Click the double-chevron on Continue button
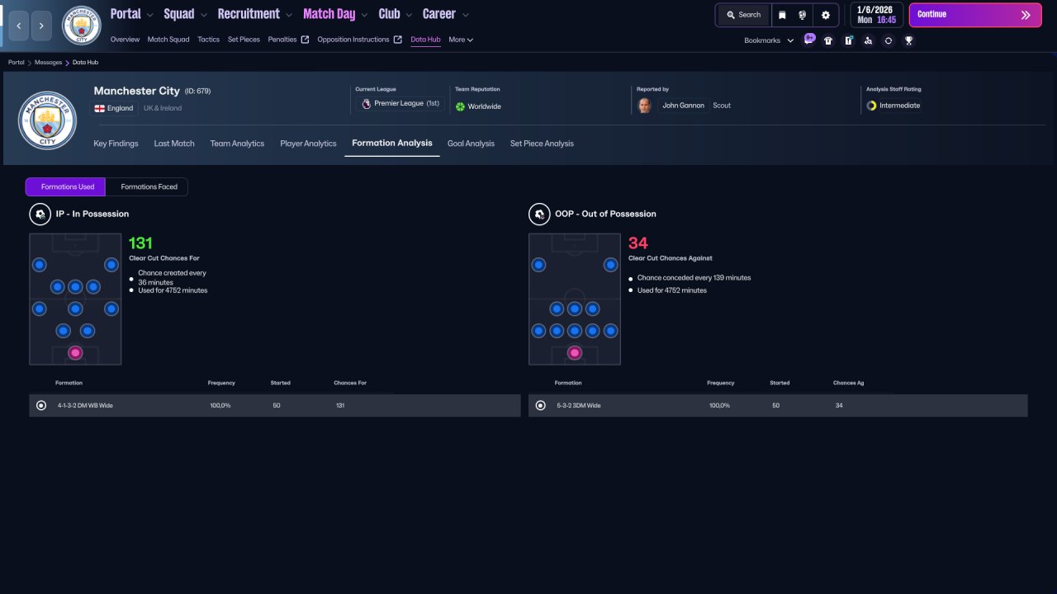 pos(1026,15)
